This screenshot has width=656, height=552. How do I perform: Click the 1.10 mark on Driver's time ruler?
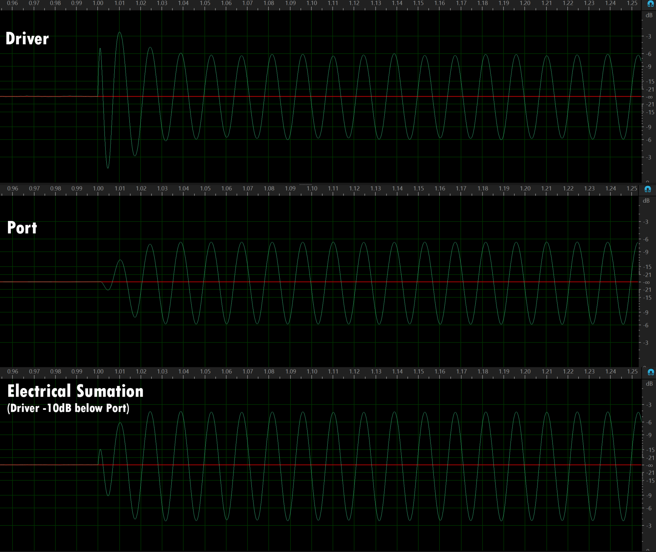pos(312,3)
